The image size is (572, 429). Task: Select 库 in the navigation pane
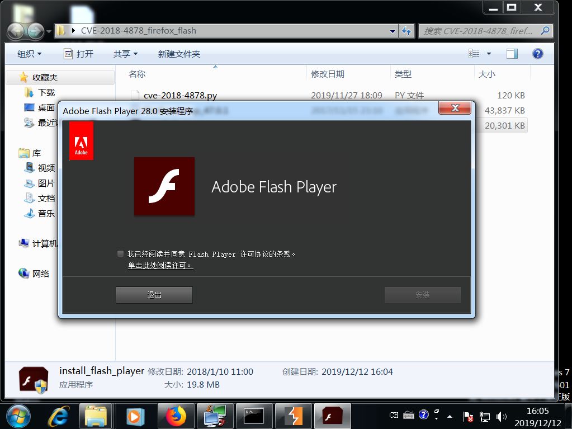click(x=36, y=153)
